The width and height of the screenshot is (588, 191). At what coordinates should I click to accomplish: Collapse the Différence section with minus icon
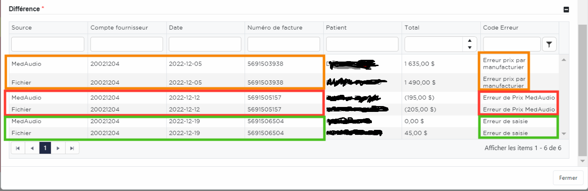pos(566,9)
